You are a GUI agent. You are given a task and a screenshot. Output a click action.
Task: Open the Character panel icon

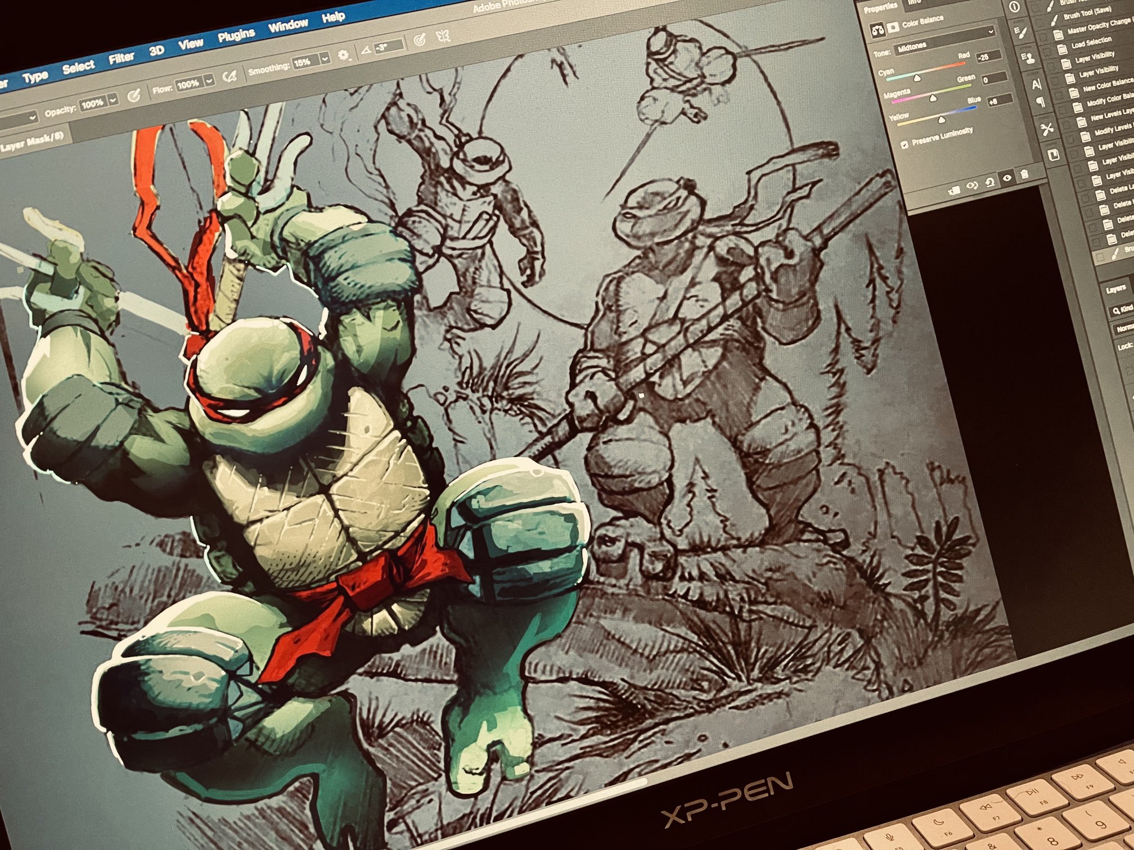(1037, 84)
